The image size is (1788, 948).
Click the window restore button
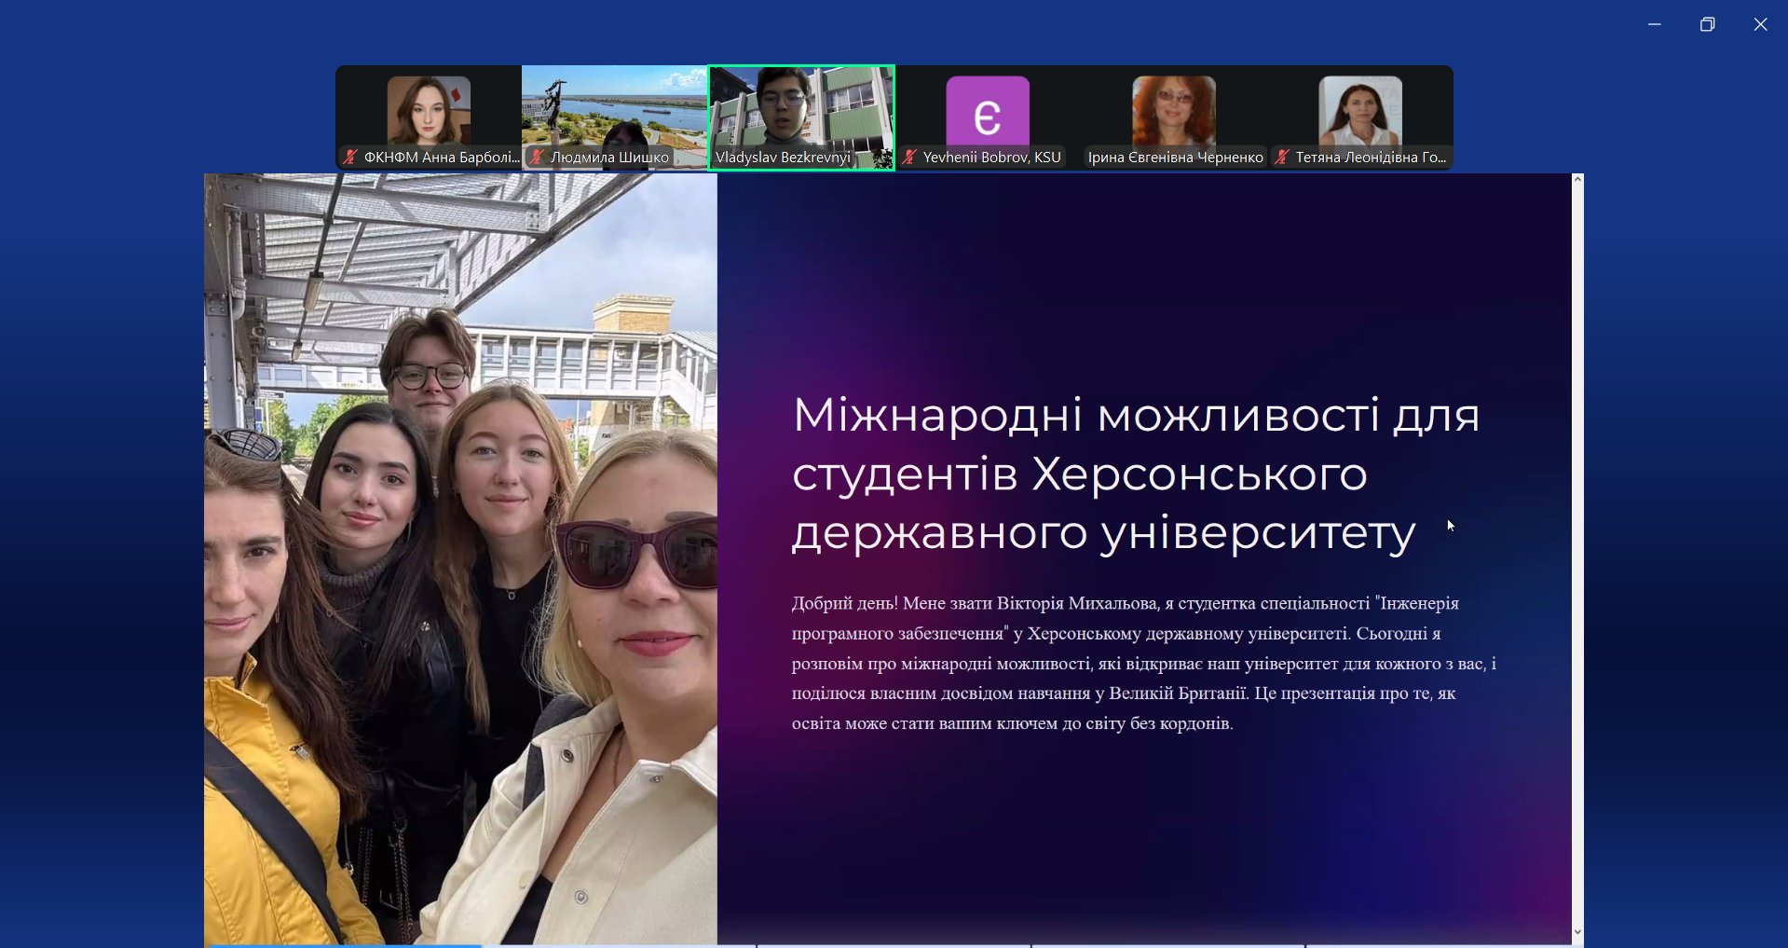pyautogui.click(x=1707, y=24)
